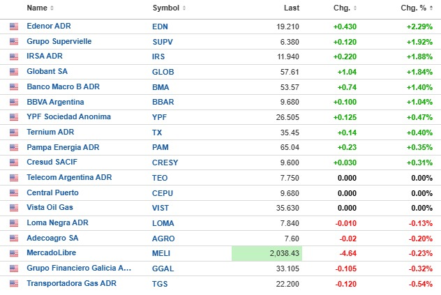Click the EDN ticker symbol
This screenshot has width=441, height=295.
coord(160,27)
